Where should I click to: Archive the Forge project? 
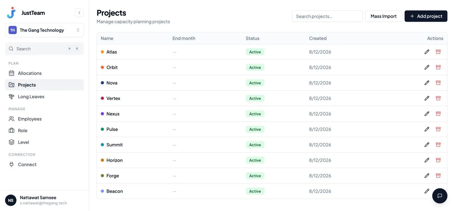[438, 176]
